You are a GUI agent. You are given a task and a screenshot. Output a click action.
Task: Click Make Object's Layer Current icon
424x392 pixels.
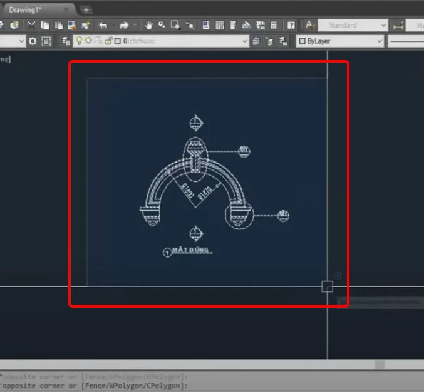[256, 41]
